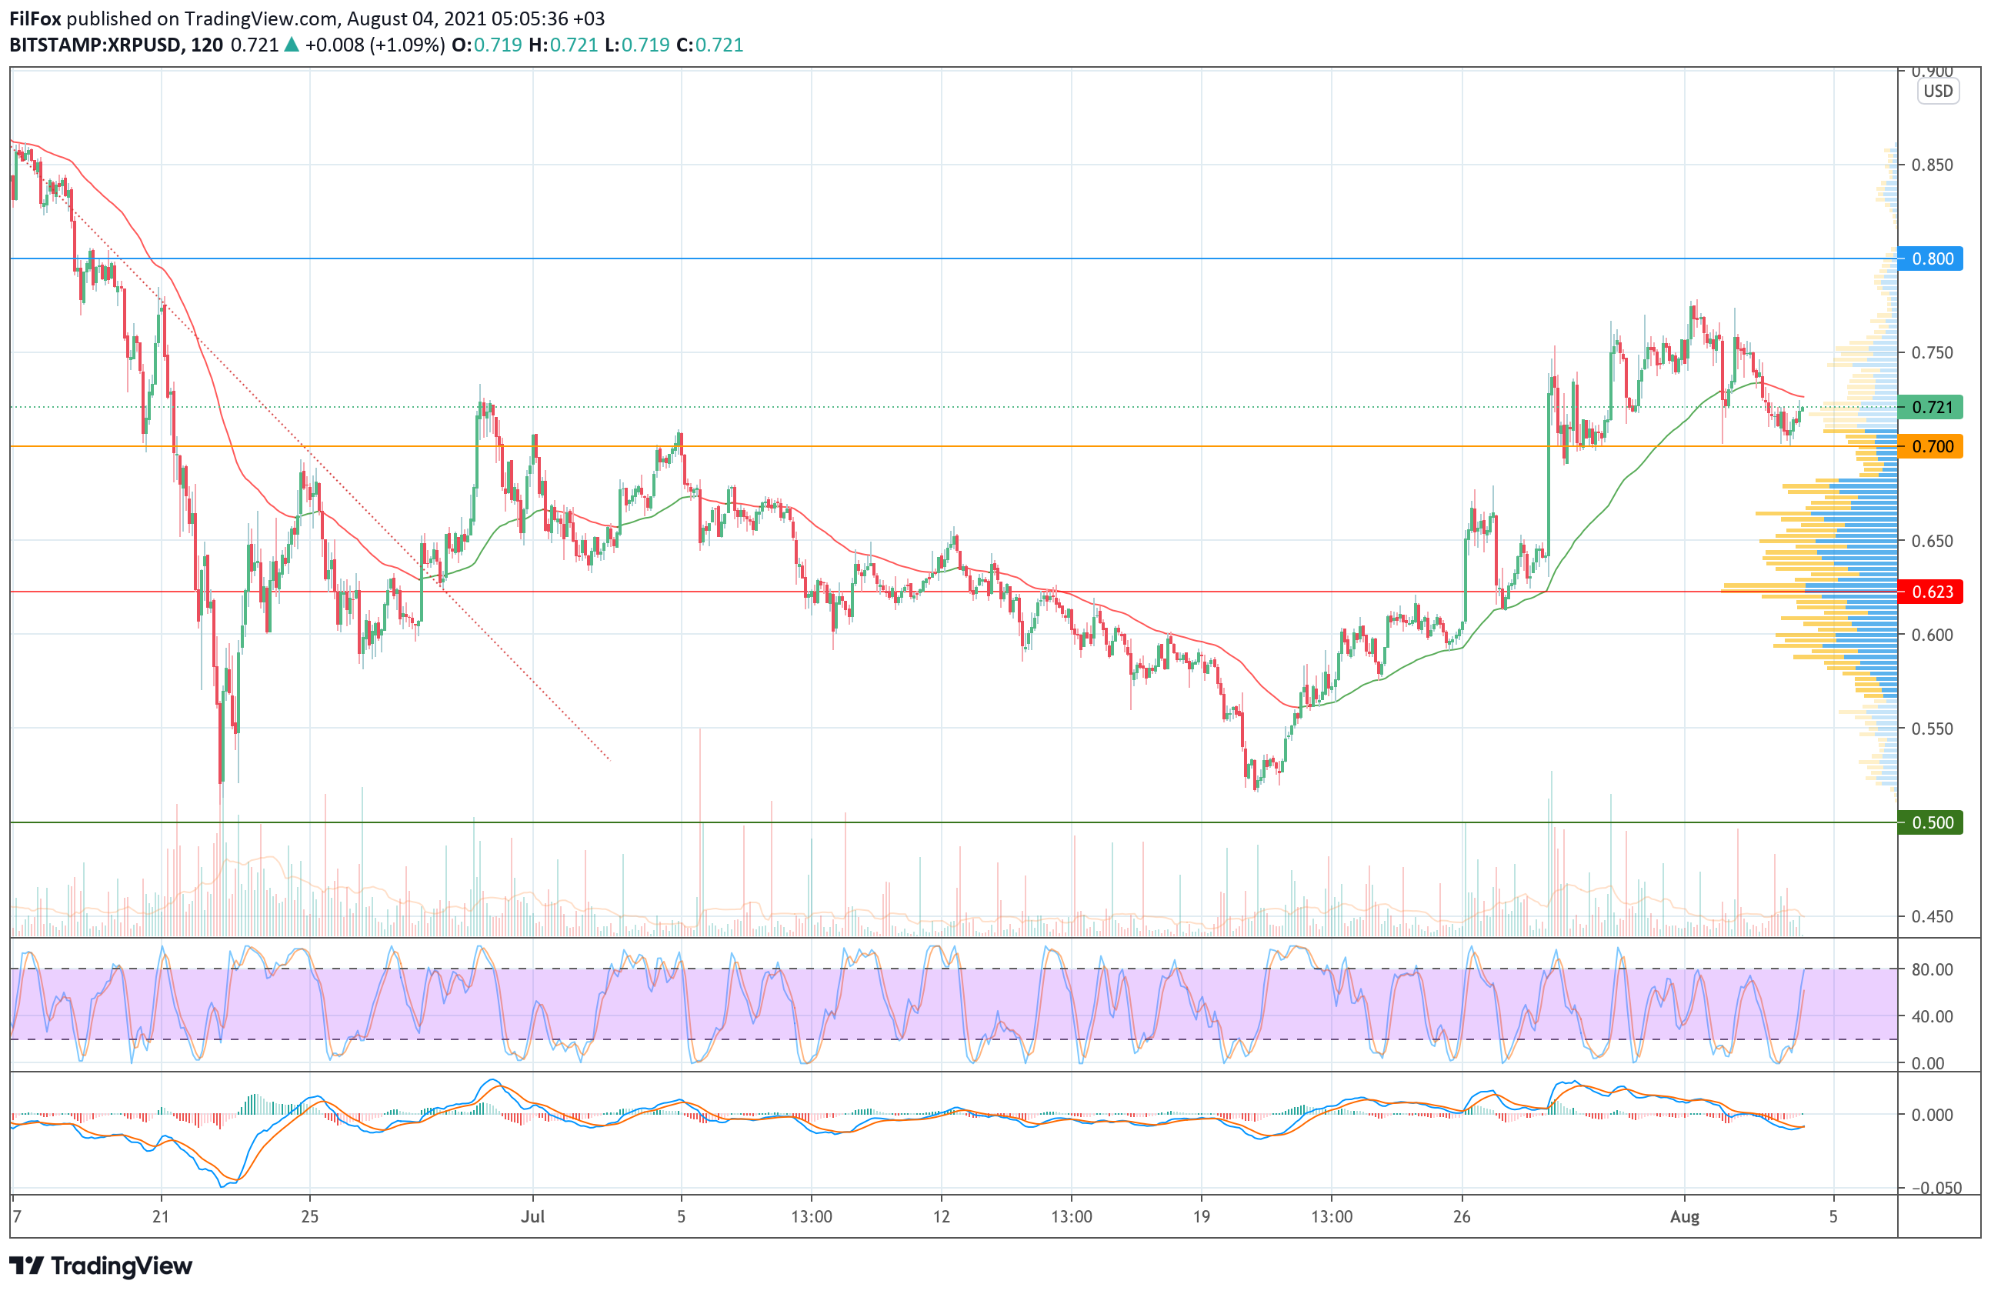Click the TradingView logo at bottom left
This screenshot has height=1294, width=1991.
(x=102, y=1266)
